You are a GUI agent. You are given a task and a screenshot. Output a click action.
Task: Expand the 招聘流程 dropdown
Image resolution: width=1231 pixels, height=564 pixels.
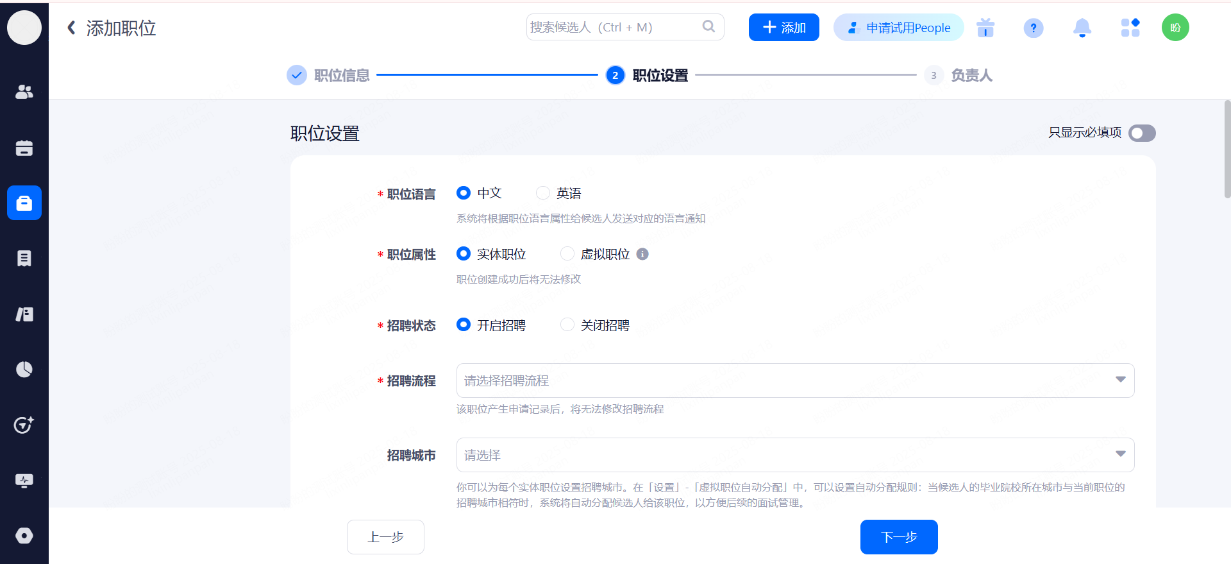795,380
